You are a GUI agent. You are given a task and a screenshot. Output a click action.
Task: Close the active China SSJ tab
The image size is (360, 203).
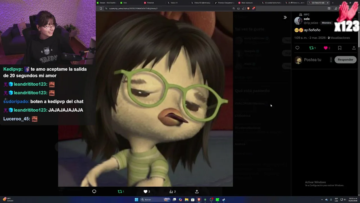tap(327, 3)
